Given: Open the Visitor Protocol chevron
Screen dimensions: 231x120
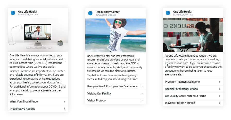Looking at the screenshot, I should (142, 101).
